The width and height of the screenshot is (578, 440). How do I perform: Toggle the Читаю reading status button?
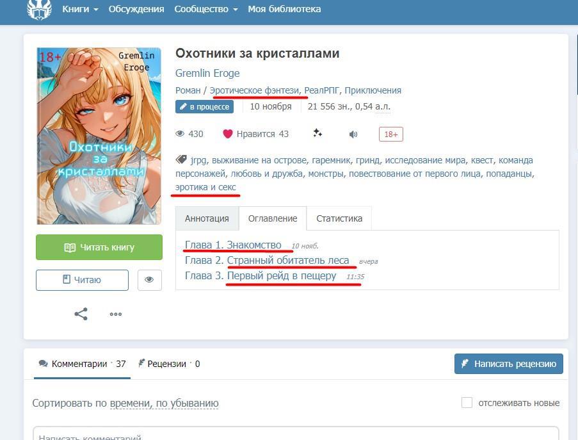point(82,280)
